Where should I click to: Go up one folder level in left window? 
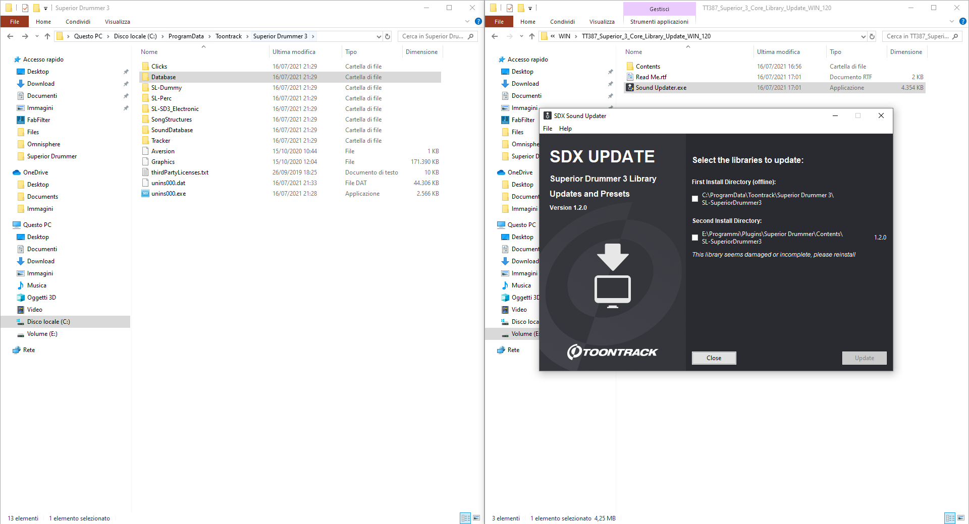[47, 36]
